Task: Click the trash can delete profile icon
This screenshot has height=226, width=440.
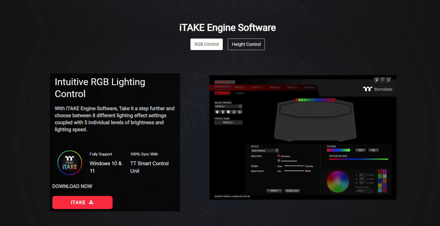Action: (223, 112)
